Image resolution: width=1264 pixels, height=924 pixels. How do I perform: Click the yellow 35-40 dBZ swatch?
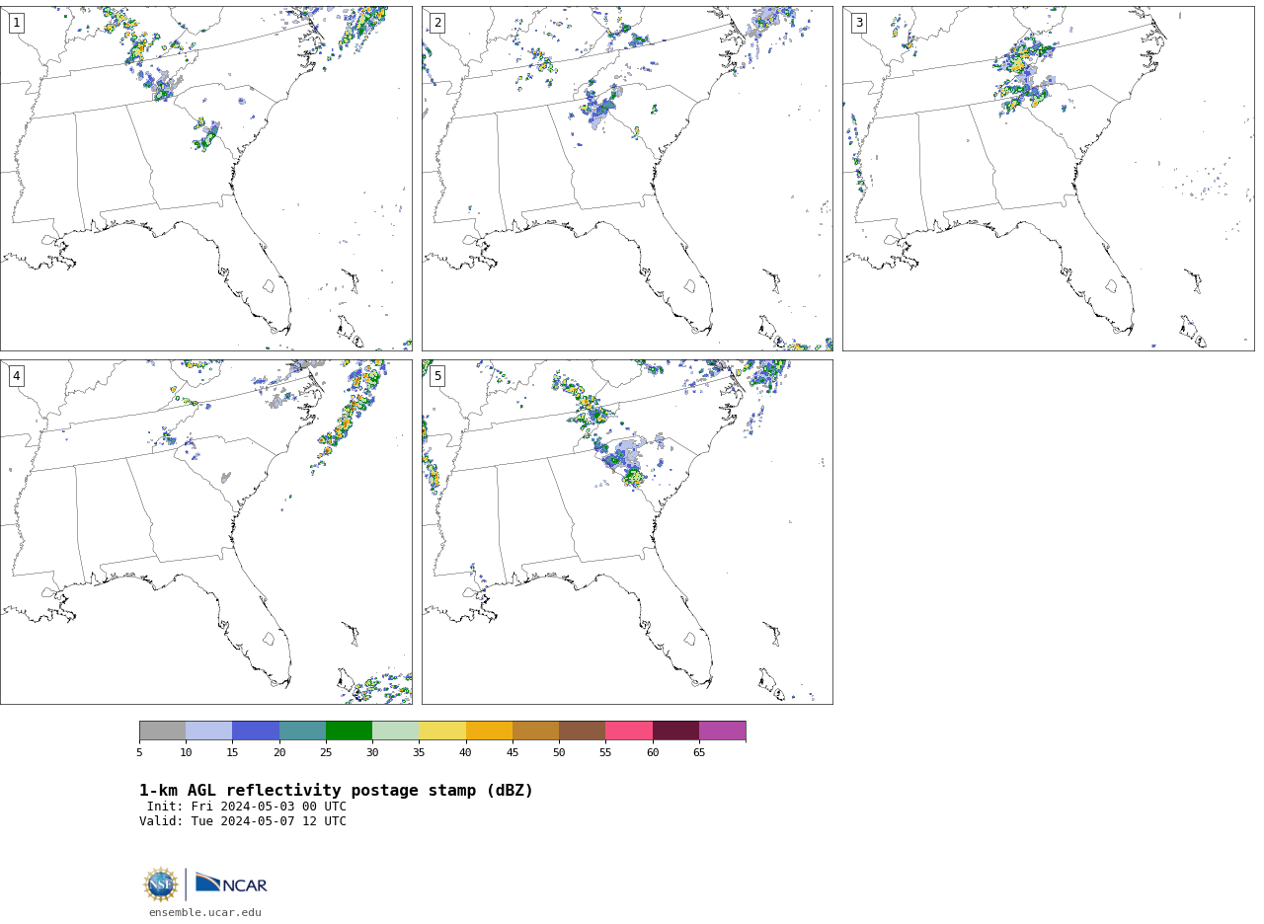(442, 731)
